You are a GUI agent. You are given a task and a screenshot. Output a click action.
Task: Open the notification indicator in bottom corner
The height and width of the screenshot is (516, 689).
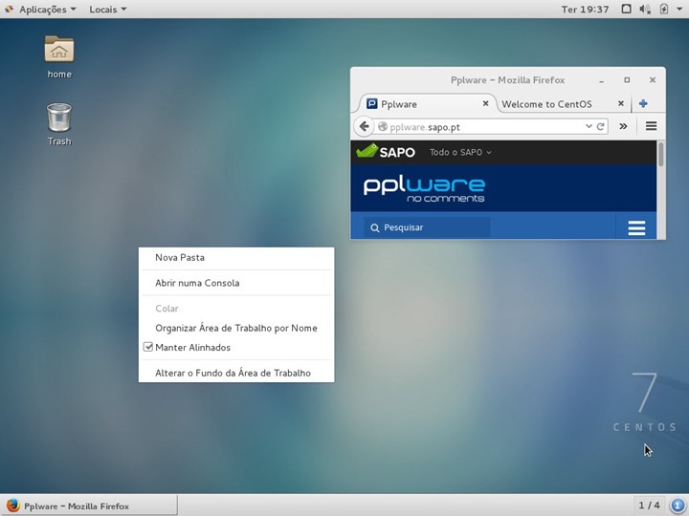pyautogui.click(x=678, y=505)
